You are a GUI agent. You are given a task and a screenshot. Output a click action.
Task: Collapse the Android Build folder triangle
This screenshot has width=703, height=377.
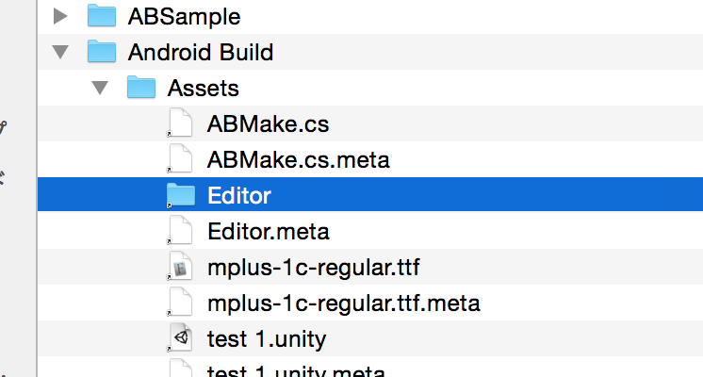(61, 53)
